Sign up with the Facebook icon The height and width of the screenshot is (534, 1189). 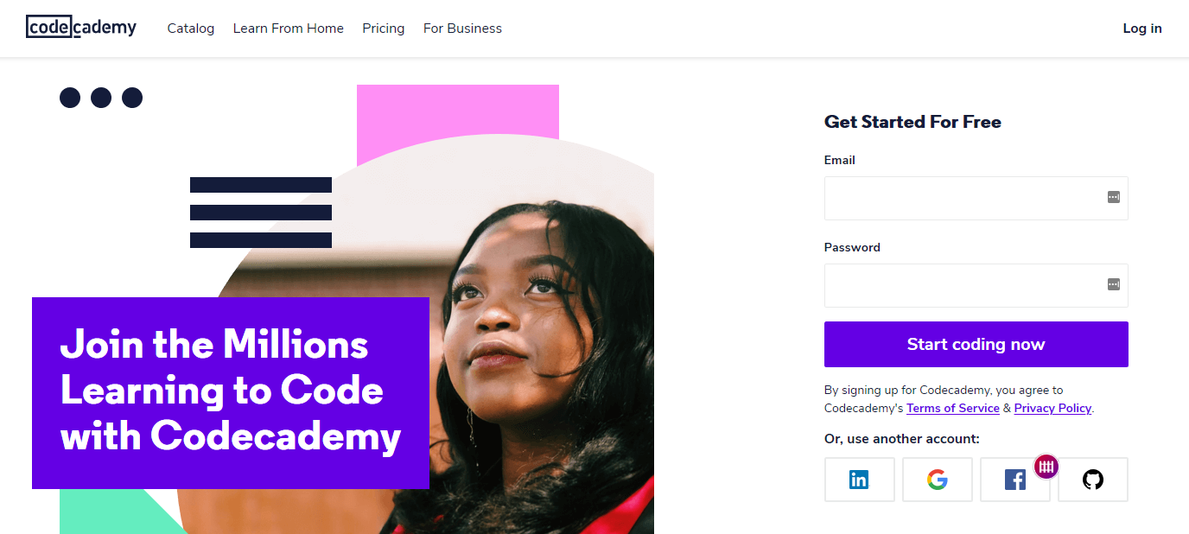click(1013, 480)
